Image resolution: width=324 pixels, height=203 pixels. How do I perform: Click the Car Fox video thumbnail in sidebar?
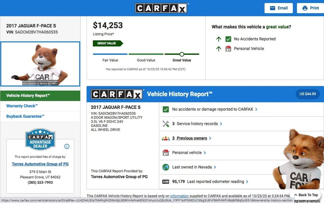coord(40,64)
